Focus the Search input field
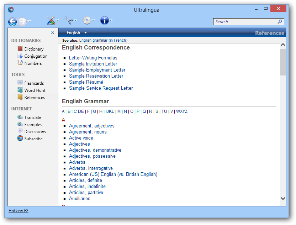 coord(248,22)
